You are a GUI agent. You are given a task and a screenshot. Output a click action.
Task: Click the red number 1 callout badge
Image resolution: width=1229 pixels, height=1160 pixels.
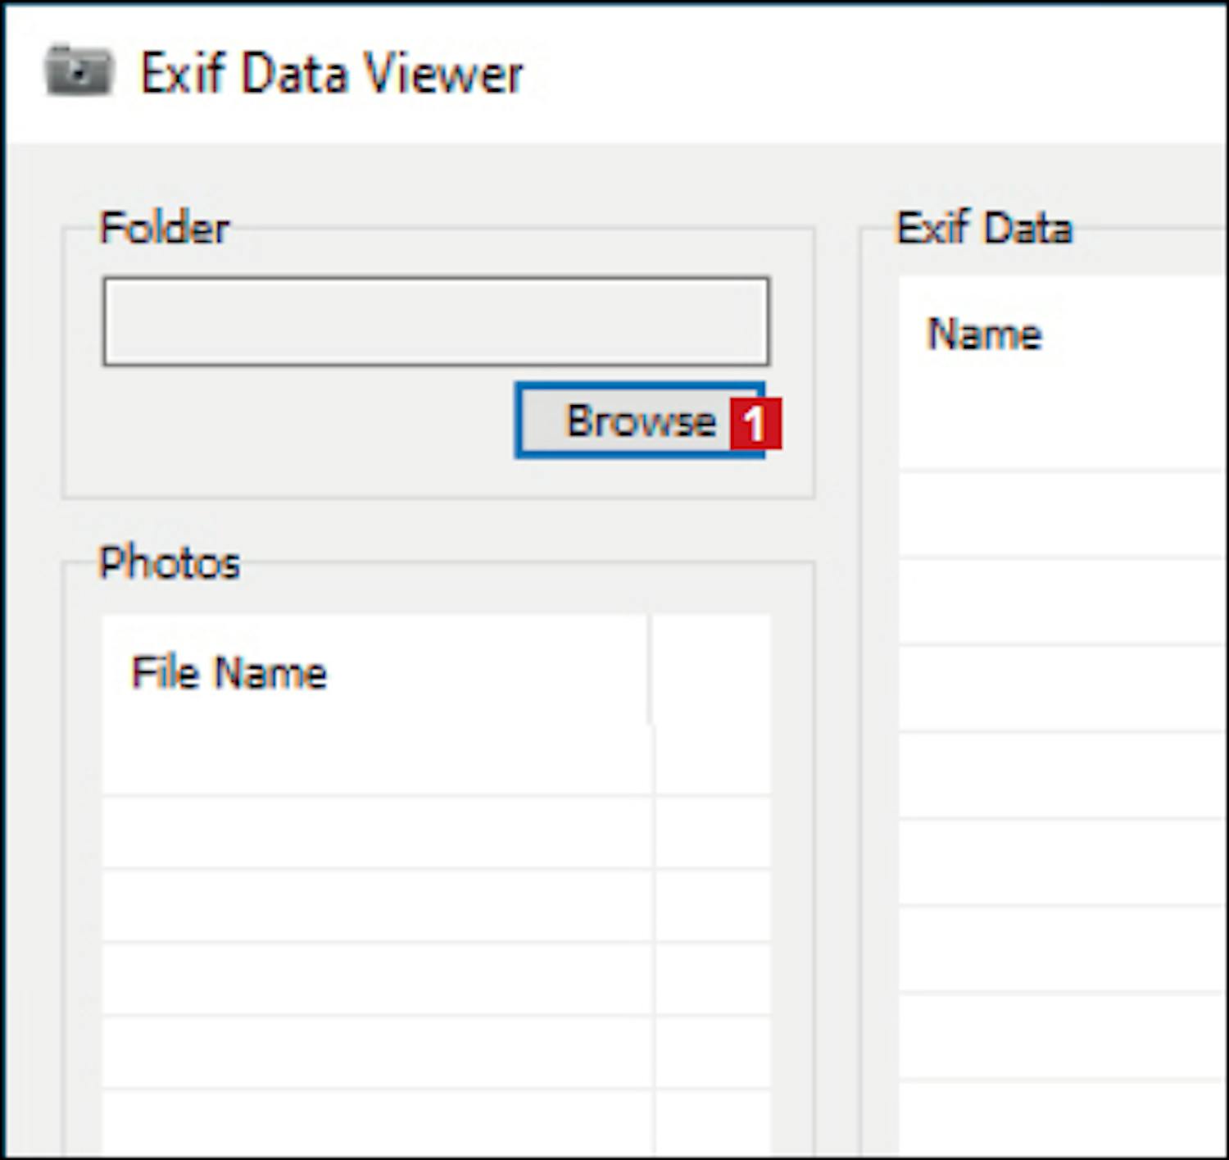point(755,423)
